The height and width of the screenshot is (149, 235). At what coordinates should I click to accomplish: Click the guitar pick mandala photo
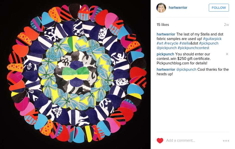[75, 74]
